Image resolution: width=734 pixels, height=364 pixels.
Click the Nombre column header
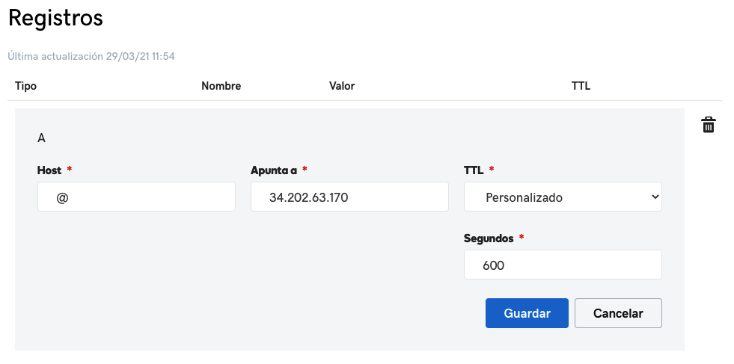[221, 86]
